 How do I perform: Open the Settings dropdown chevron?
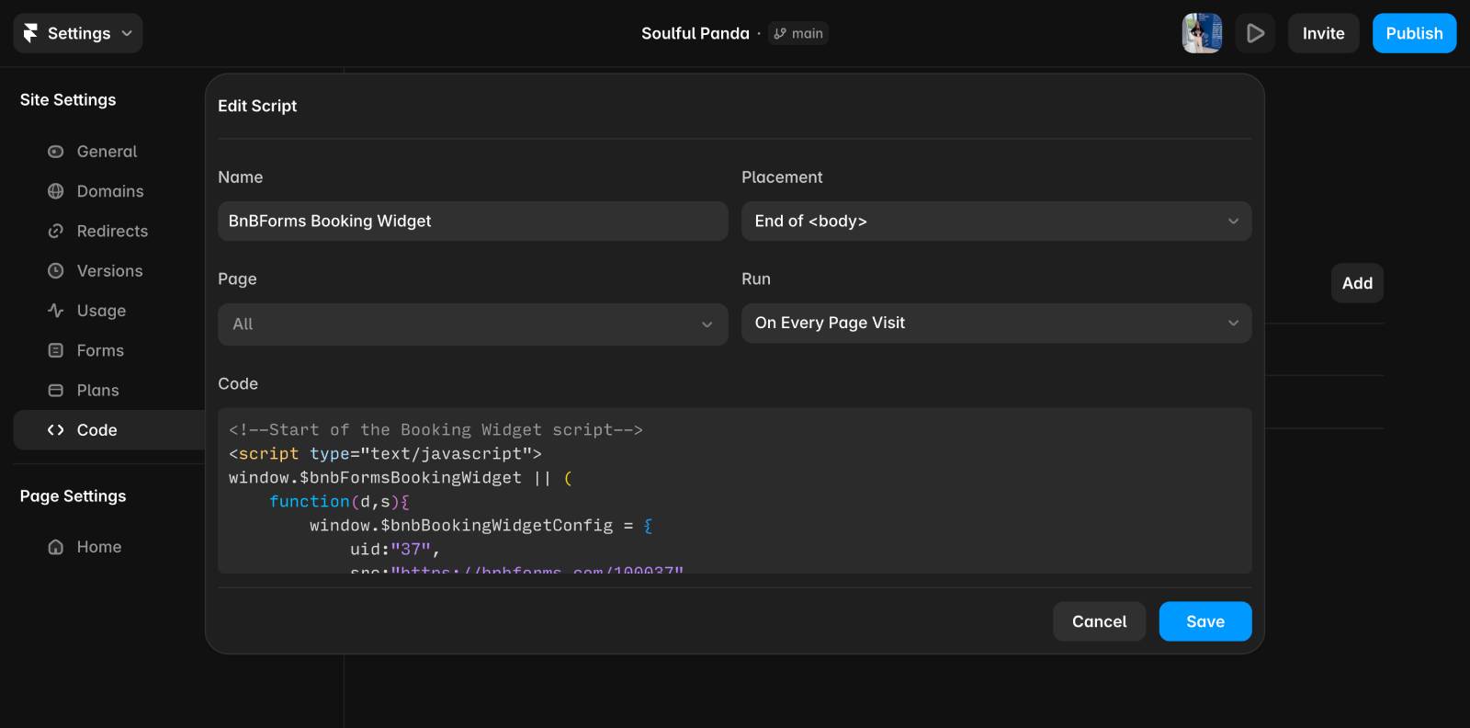pos(127,33)
